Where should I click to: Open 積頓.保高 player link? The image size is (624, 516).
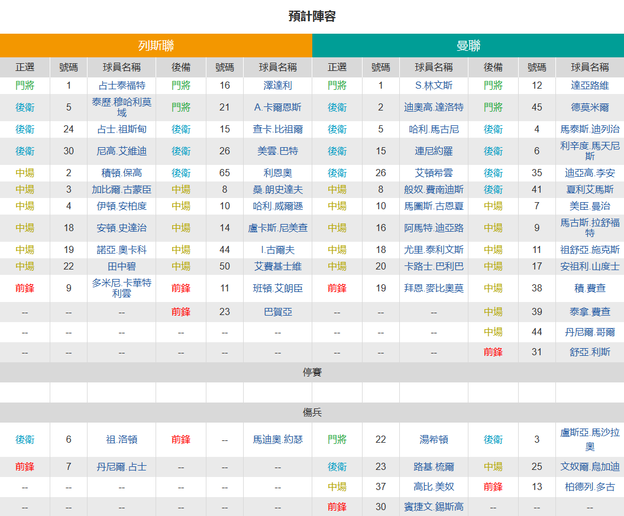pyautogui.click(x=121, y=173)
